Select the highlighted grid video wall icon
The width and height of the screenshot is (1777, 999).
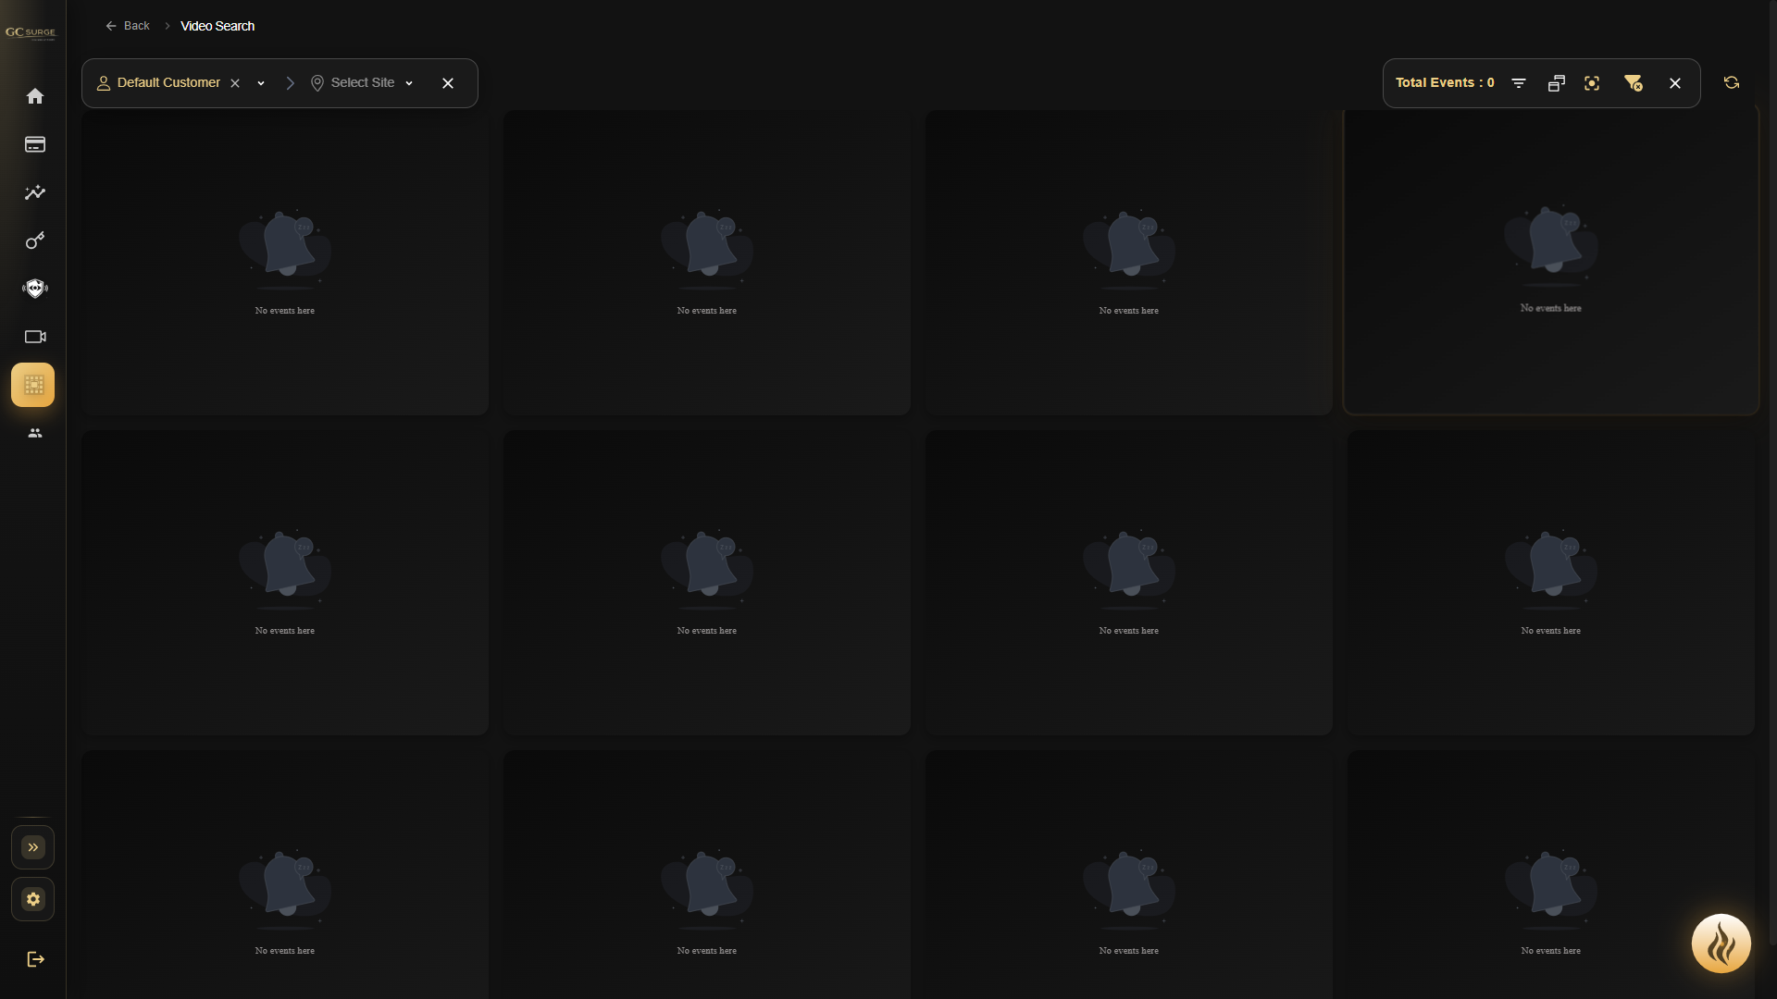(x=33, y=385)
